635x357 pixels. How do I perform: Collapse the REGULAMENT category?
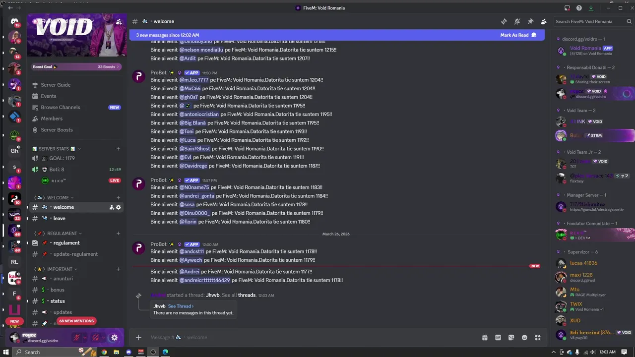click(x=58, y=234)
